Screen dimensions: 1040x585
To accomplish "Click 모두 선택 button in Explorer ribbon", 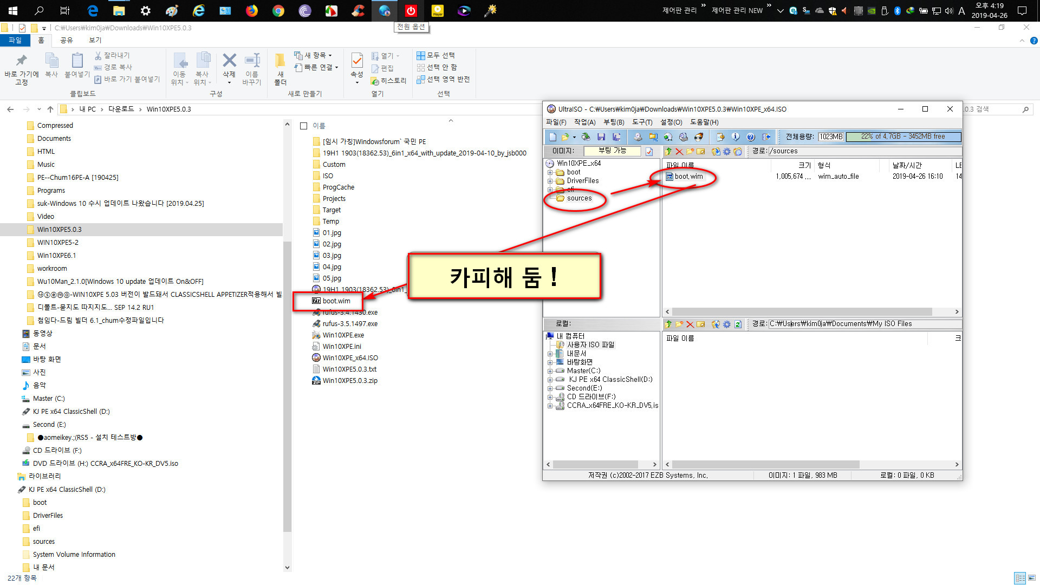I will (436, 55).
